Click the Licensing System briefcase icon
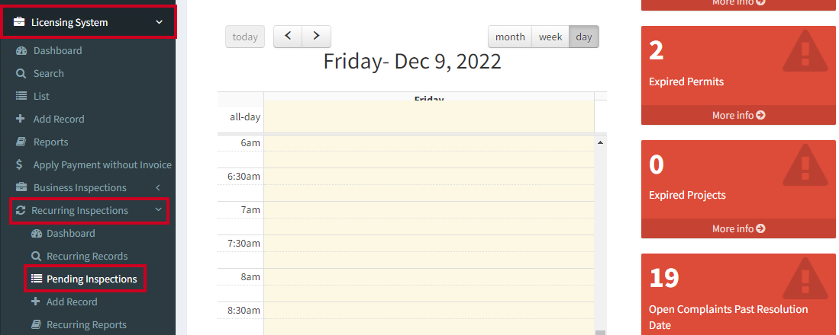The image size is (839, 335). coord(19,22)
